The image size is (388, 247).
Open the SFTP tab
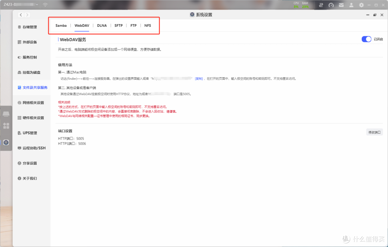119,25
